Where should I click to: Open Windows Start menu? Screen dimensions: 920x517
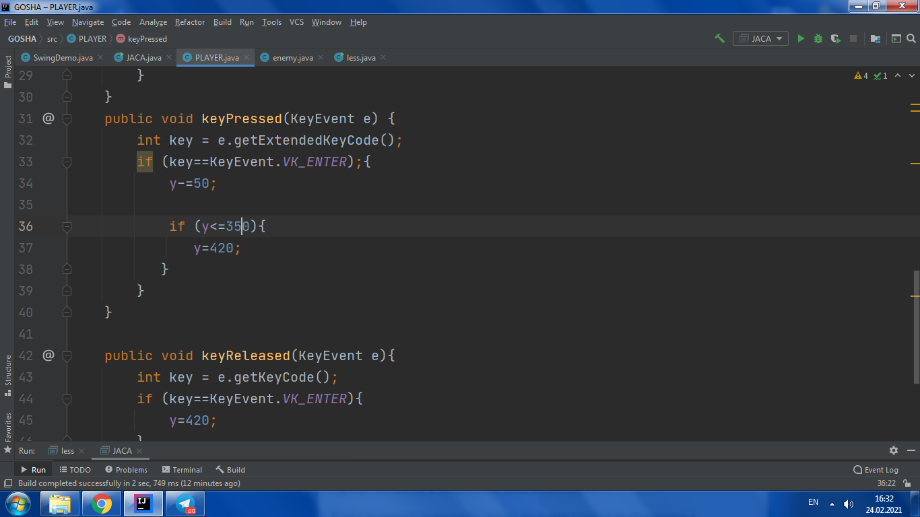18,504
